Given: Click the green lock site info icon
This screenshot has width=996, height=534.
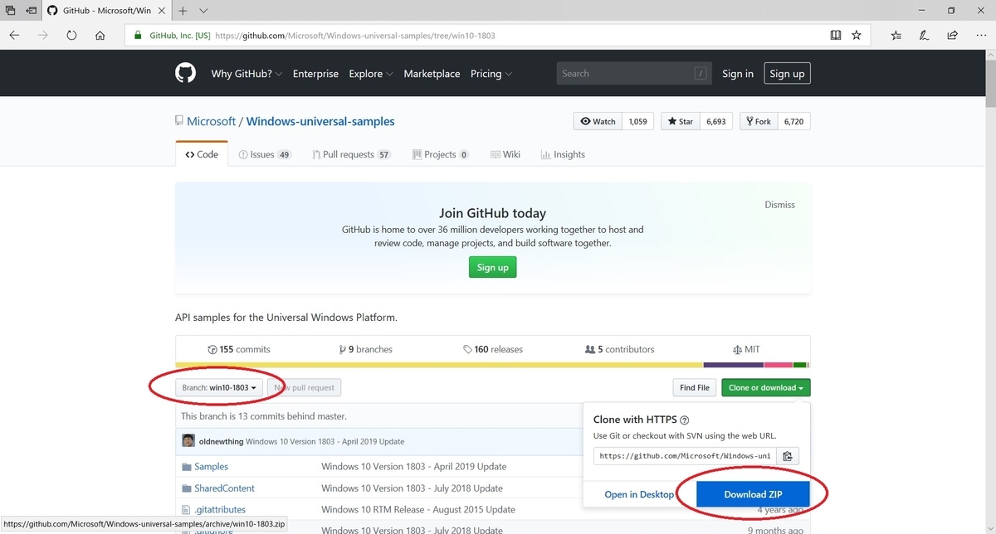Looking at the screenshot, I should tap(138, 36).
